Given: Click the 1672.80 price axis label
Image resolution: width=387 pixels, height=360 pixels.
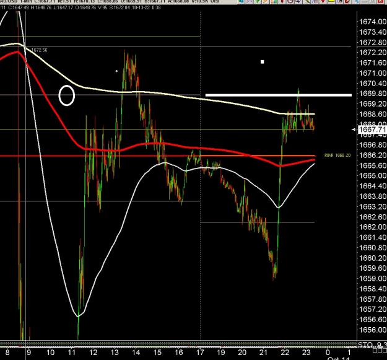Looking at the screenshot, I should [372, 42].
